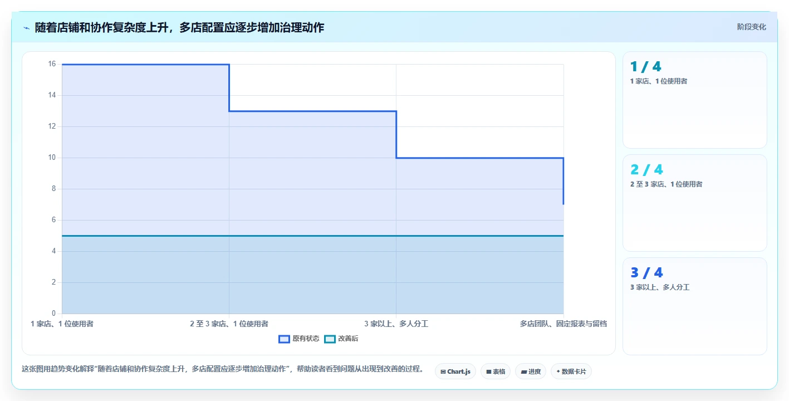Click card subtitle 3 家以上、多人分工

click(x=660, y=287)
